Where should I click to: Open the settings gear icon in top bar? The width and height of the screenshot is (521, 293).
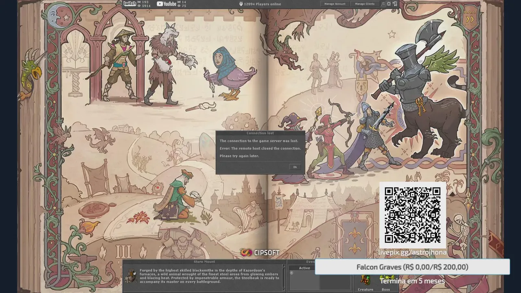coord(389,4)
